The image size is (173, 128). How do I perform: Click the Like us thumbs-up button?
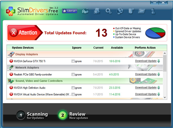coord(69,11)
